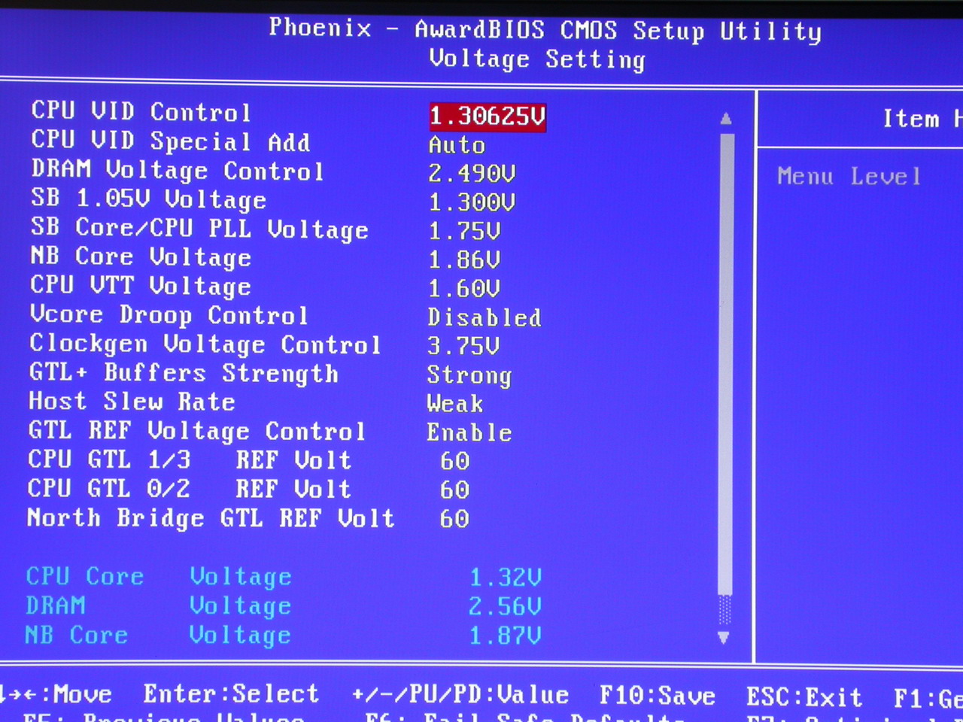Click the North Bridge GTL REF Volt label
This screenshot has width=963, height=722.
(211, 517)
